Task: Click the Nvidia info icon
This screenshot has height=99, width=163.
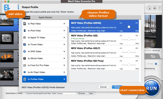Action: pyautogui.click(x=156, y=64)
